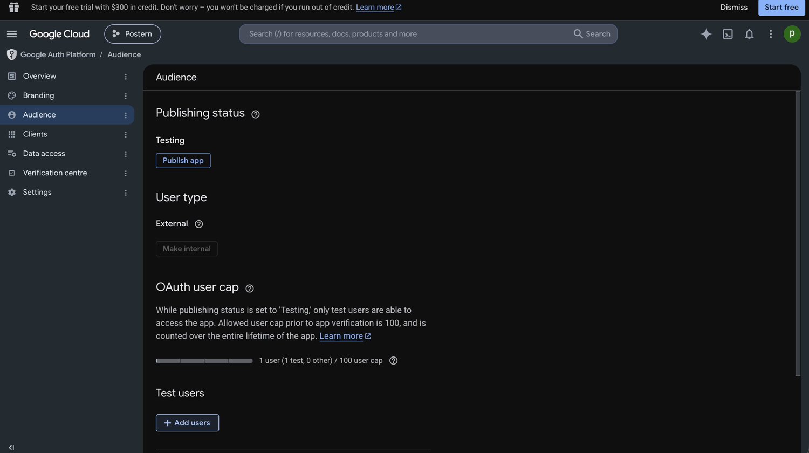Open Learn more link under OAuth user cap
The width and height of the screenshot is (809, 453).
(345, 336)
